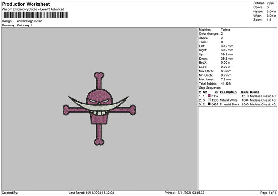278x196 pixels.
Task: Click thread code 1310 in stop sequence
Action: [x=245, y=96]
